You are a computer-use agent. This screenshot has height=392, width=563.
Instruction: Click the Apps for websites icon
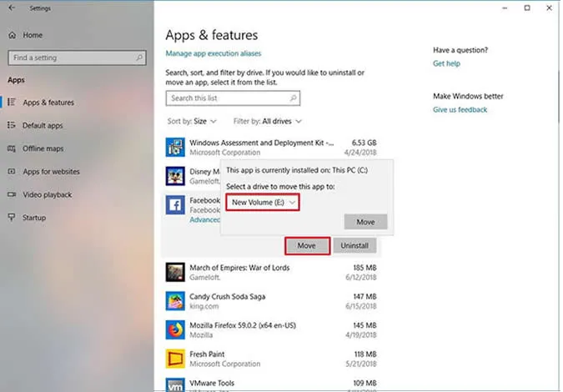[12, 171]
